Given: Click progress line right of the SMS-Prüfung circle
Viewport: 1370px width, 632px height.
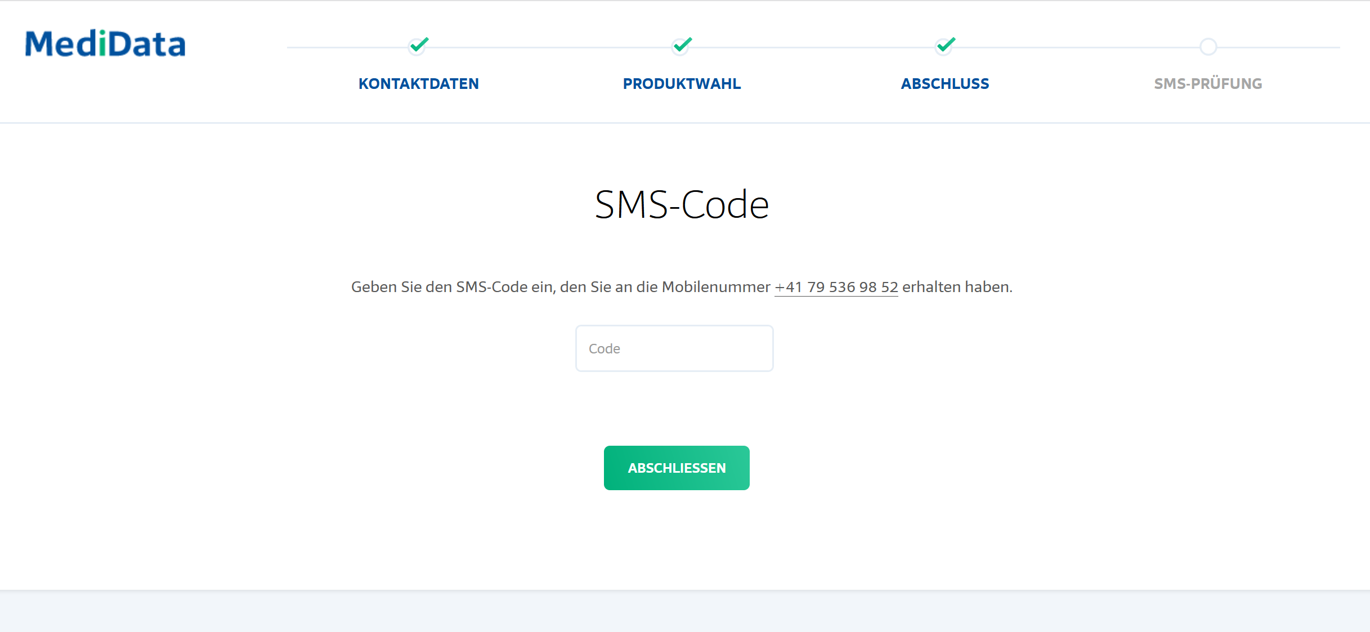Looking at the screenshot, I should click(1279, 47).
